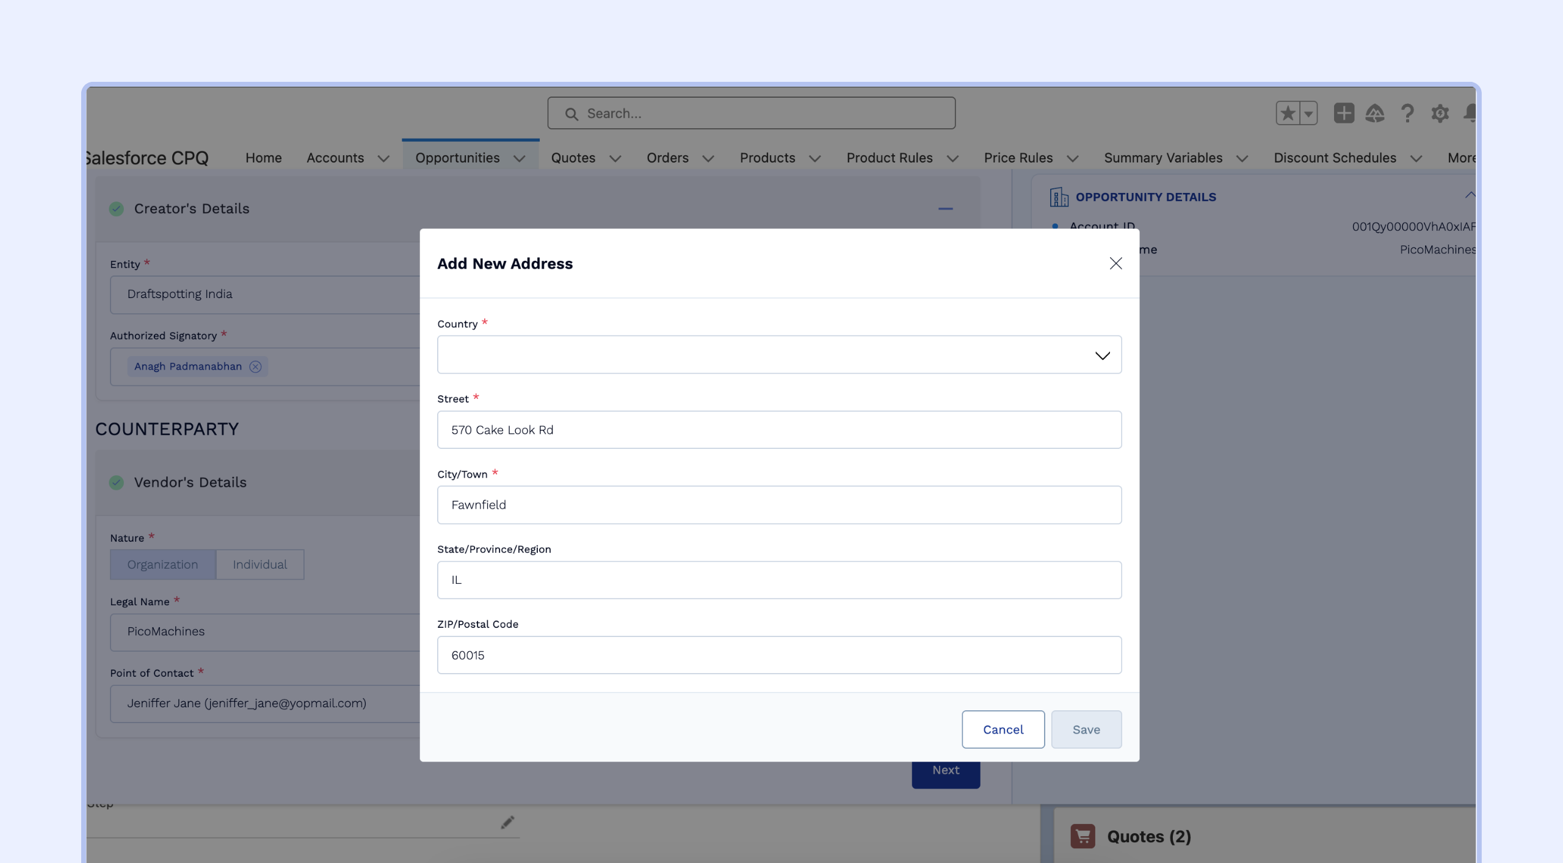Select Individual as vendor nature
This screenshot has width=1563, height=863.
click(x=259, y=564)
